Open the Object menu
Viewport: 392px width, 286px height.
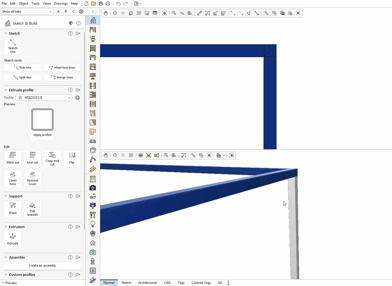point(23,4)
